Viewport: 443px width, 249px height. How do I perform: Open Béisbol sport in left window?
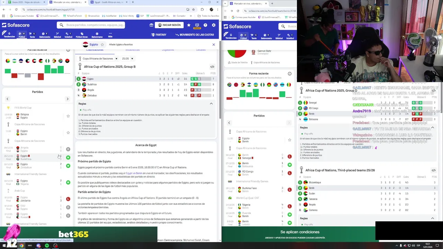pyautogui.click(x=57, y=35)
